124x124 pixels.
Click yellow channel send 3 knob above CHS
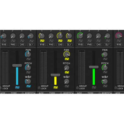(x=60, y=36)
